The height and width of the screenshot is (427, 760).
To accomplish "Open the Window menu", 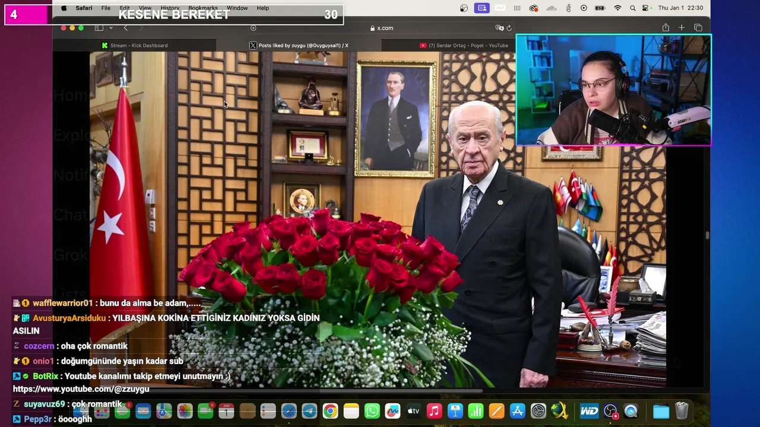I will [237, 8].
